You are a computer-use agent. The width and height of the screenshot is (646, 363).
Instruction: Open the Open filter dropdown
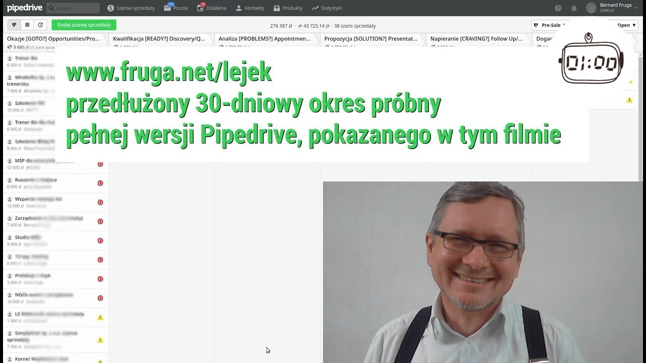626,25
